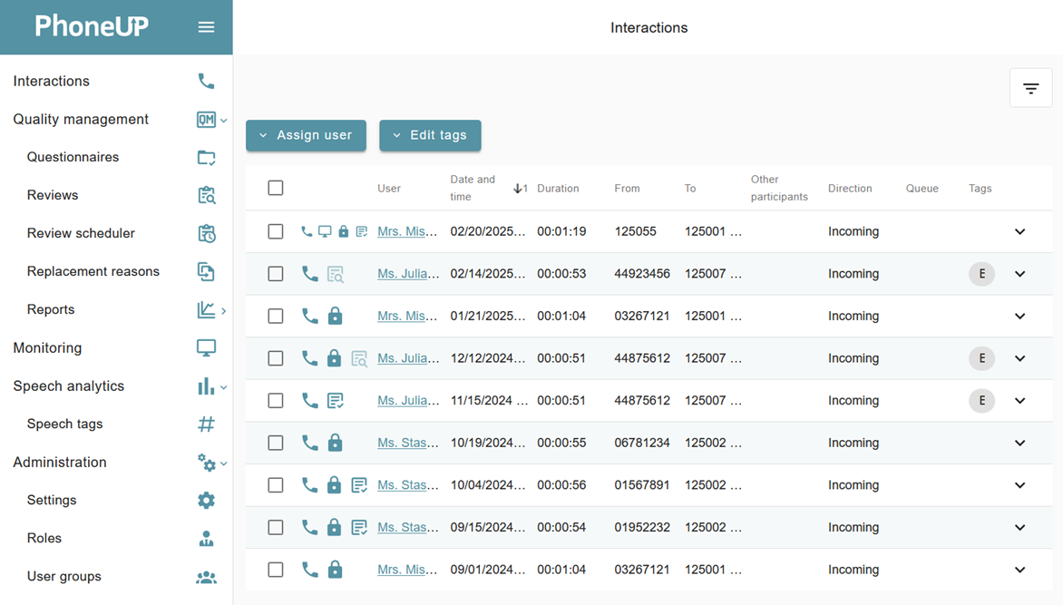Click the gears icon beside Administration
Viewport: 1063px width, 605px height.
coord(206,462)
